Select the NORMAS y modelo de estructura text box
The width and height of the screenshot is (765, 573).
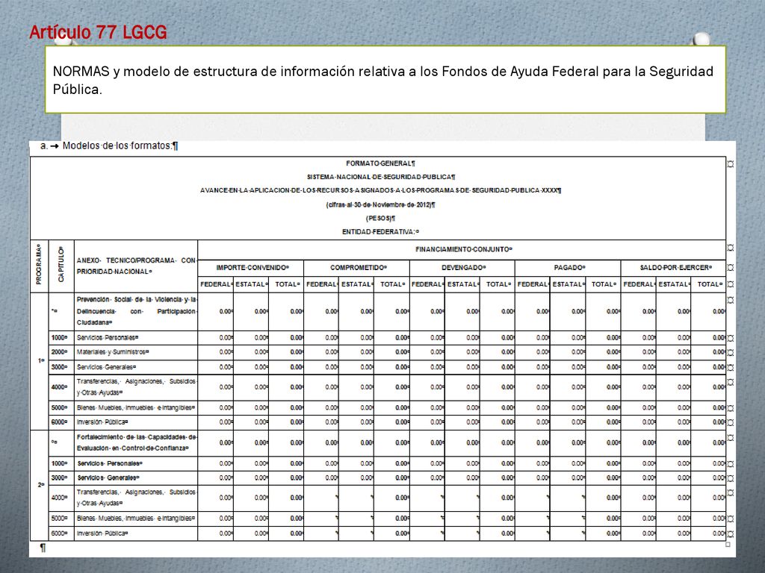385,80
